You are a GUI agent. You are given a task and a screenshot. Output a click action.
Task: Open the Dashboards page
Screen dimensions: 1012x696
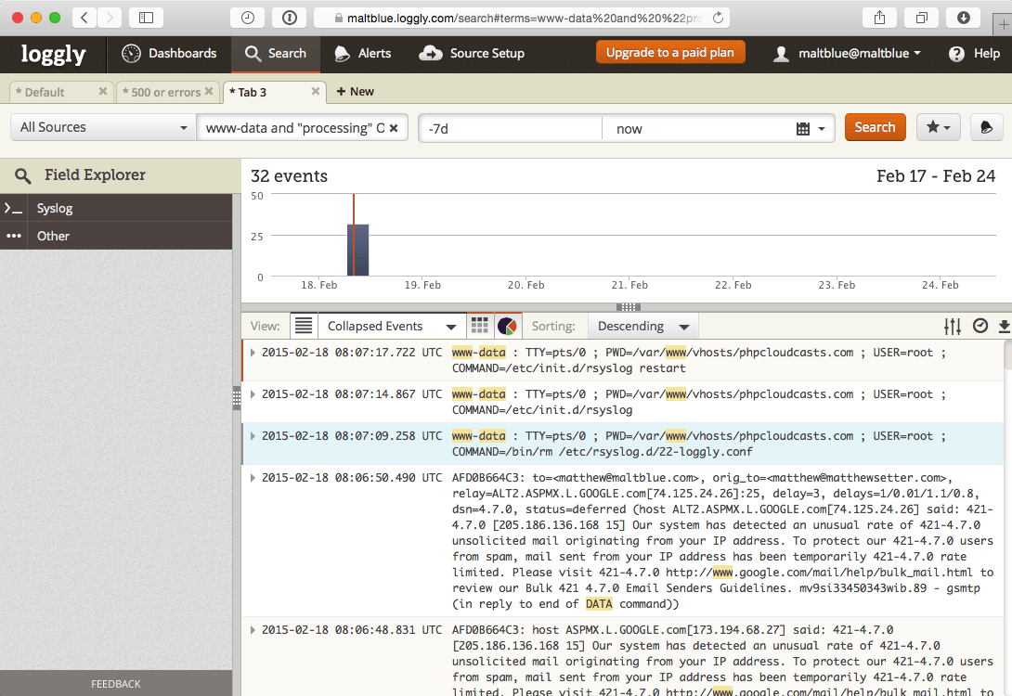169,54
